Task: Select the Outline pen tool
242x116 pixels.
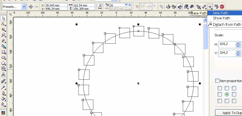Action: click(3, 93)
